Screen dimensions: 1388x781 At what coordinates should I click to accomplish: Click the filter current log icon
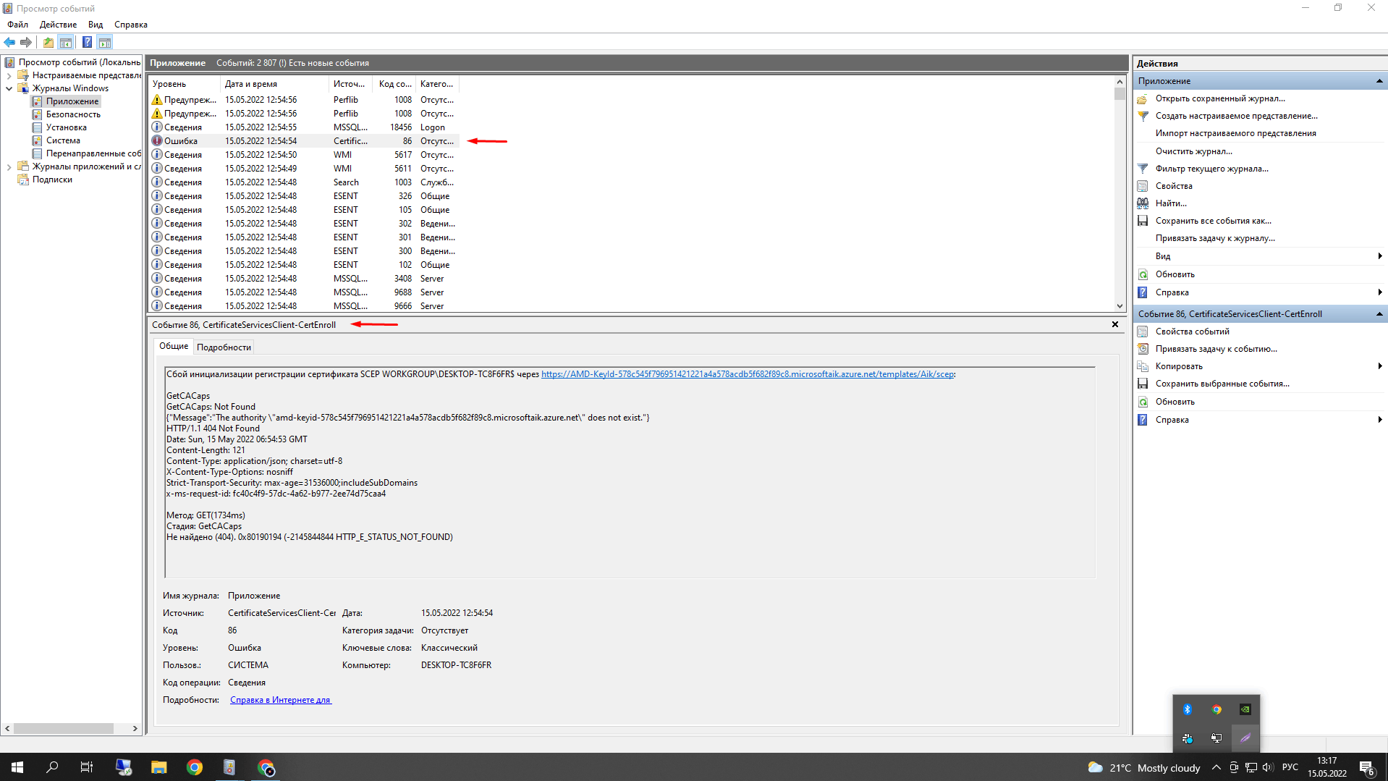click(1143, 169)
